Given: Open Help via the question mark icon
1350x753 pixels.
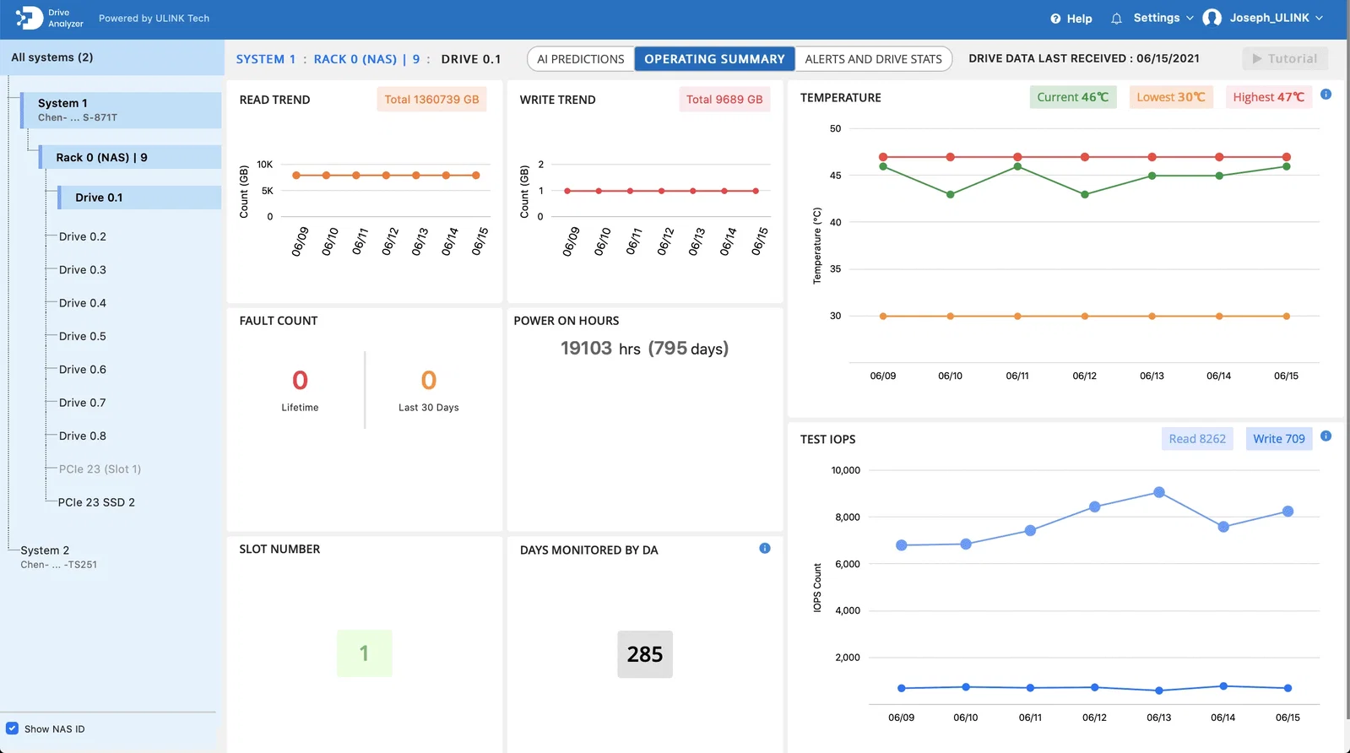Looking at the screenshot, I should click(1055, 19).
